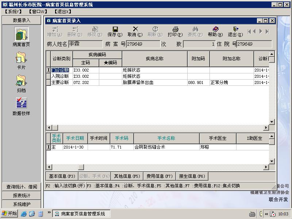292x219 pixels.
Task: Click the 【退出X】 menu
Action: (x=63, y=12)
